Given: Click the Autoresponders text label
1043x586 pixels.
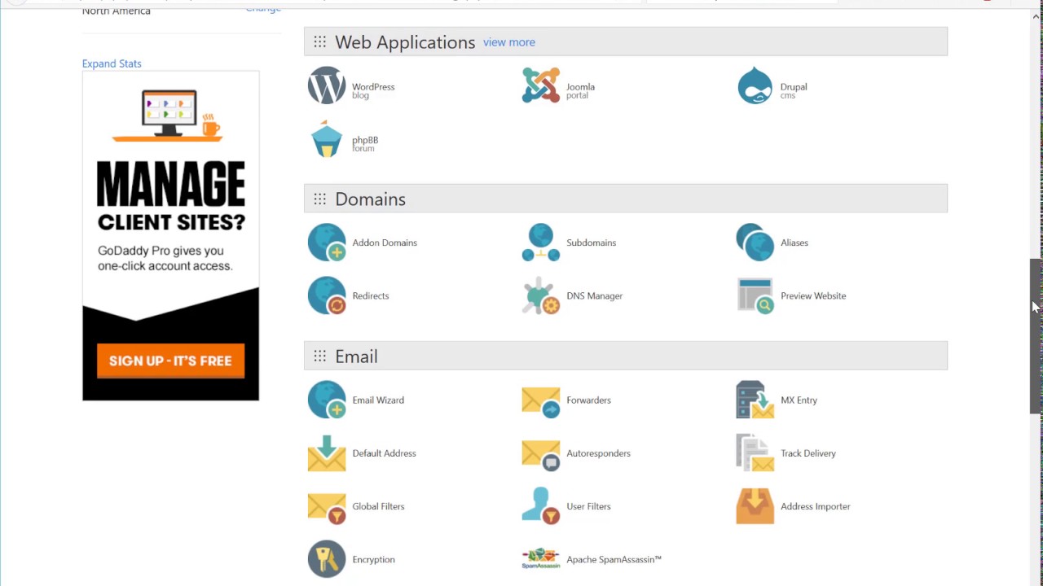Looking at the screenshot, I should (x=598, y=453).
